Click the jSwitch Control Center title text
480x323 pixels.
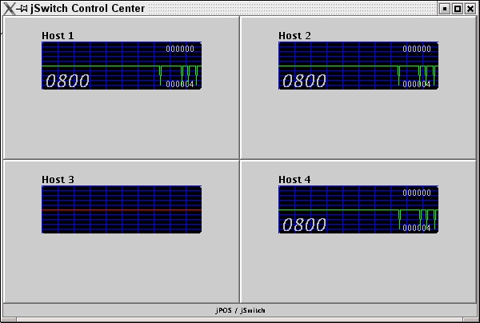pos(88,9)
